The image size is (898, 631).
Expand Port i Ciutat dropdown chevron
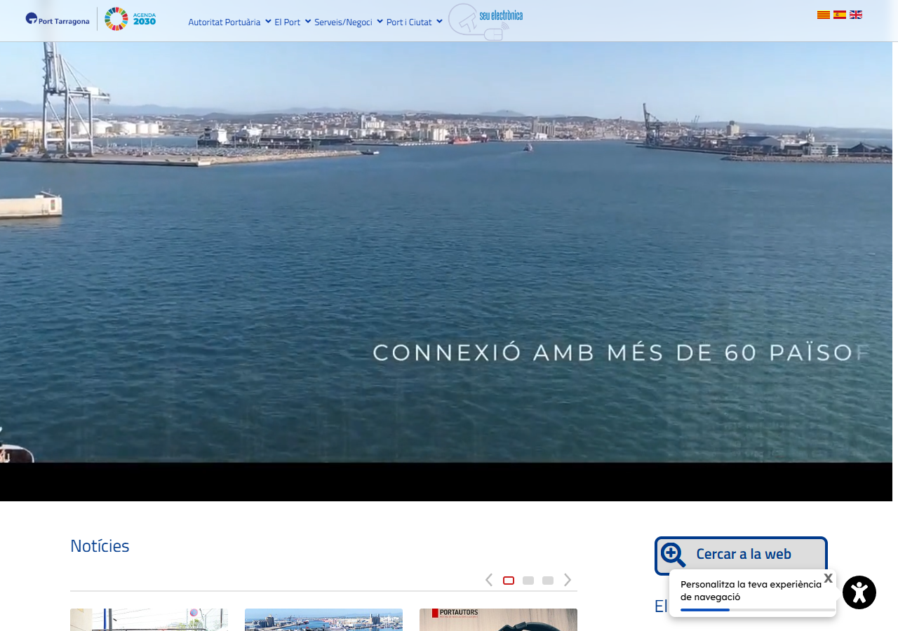(x=439, y=22)
